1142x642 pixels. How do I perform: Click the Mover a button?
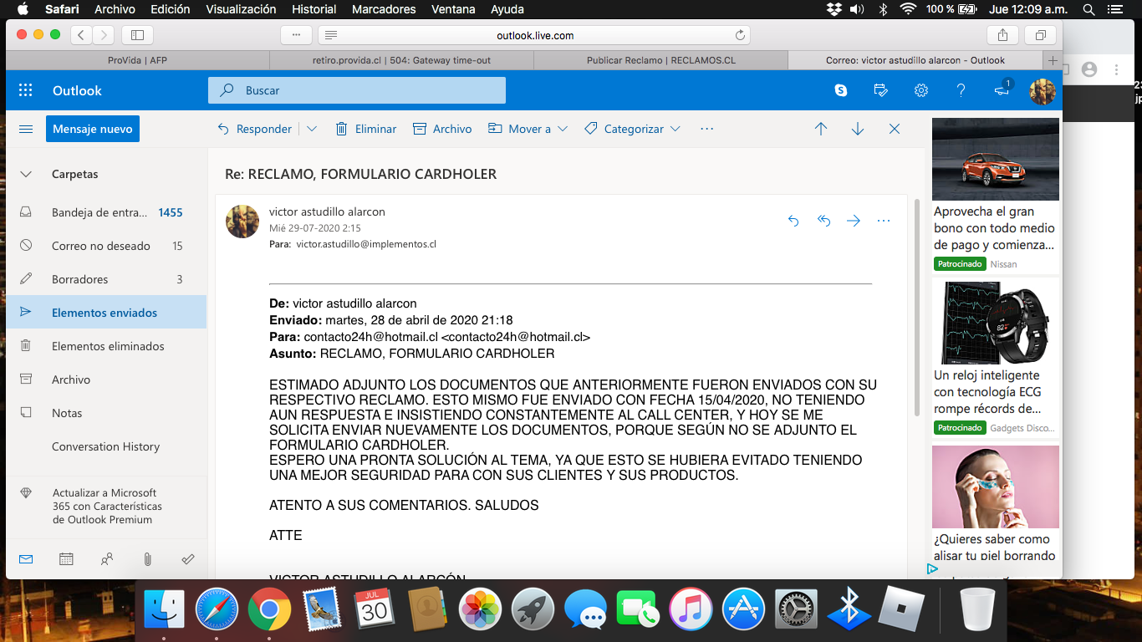click(520, 129)
